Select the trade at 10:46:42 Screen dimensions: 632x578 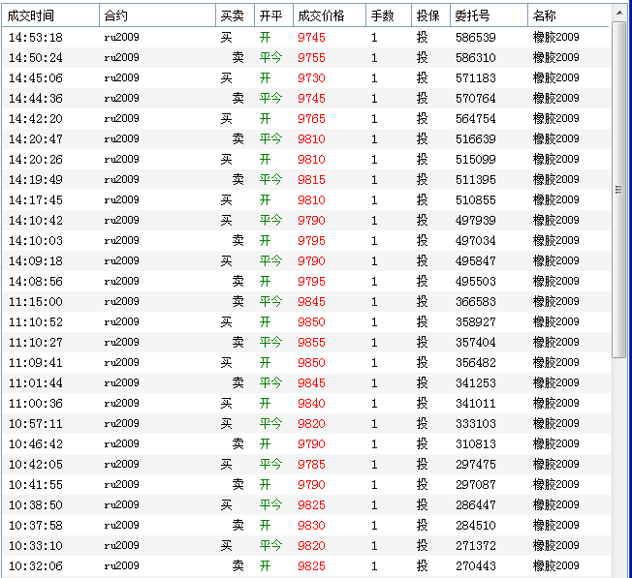pos(306,444)
